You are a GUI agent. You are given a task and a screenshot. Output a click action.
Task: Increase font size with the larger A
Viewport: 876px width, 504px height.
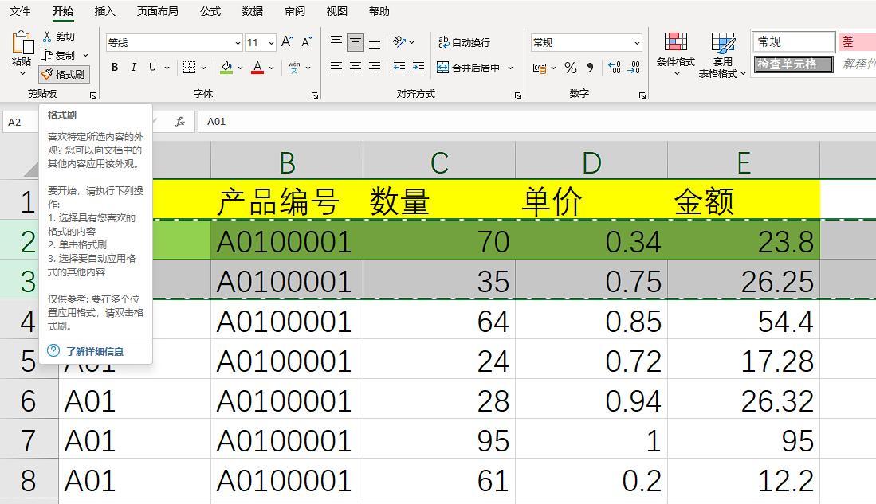tap(287, 42)
